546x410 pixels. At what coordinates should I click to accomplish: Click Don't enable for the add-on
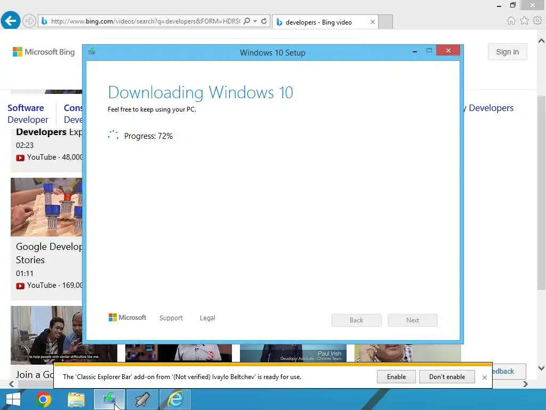[x=447, y=377]
